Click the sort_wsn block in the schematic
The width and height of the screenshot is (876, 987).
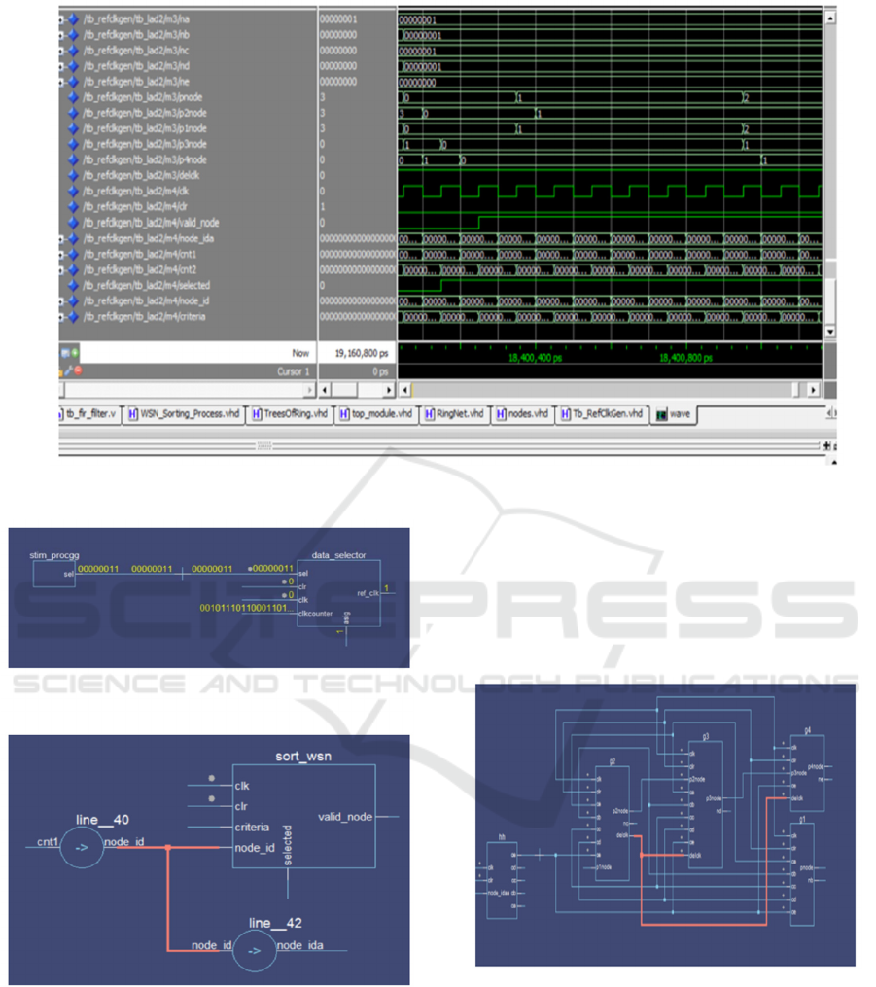[x=299, y=815]
